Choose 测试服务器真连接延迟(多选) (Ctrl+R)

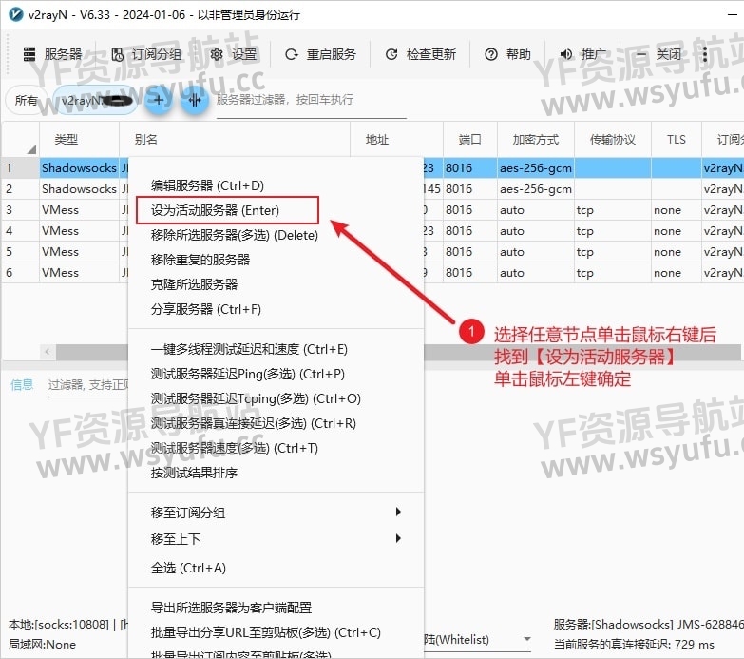click(x=276, y=423)
